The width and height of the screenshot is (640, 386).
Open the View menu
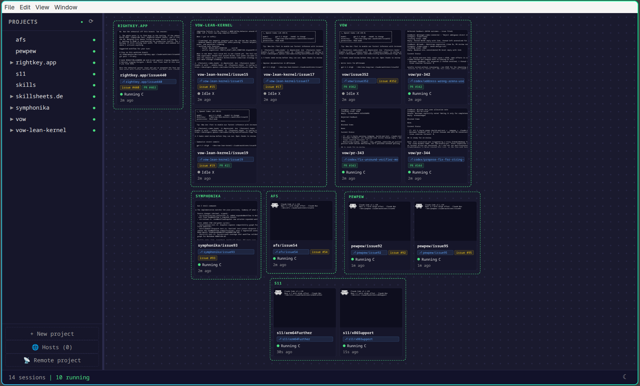(x=42, y=7)
